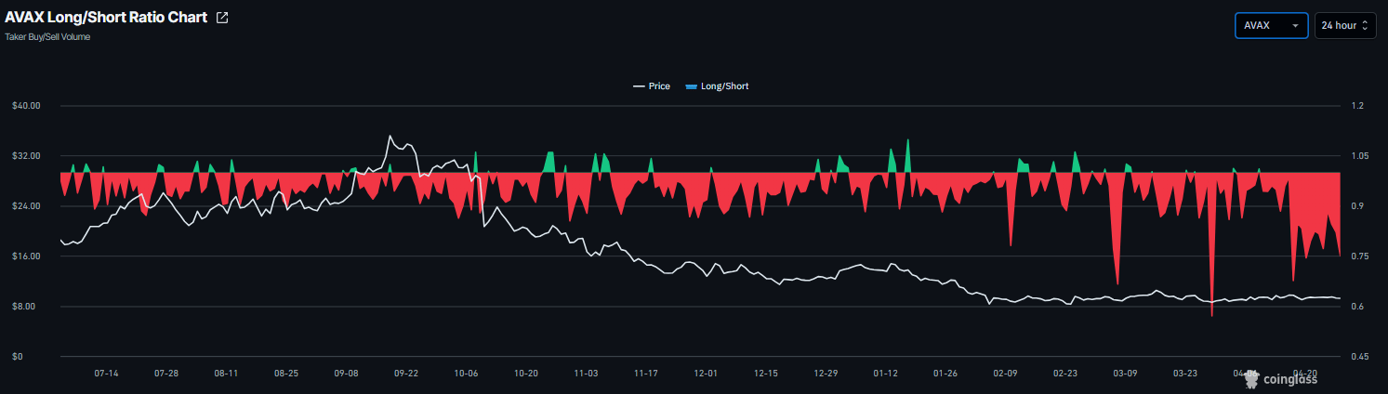1388x394 pixels.
Task: Select the 09-22 date label on x-axis
Action: pos(406,374)
